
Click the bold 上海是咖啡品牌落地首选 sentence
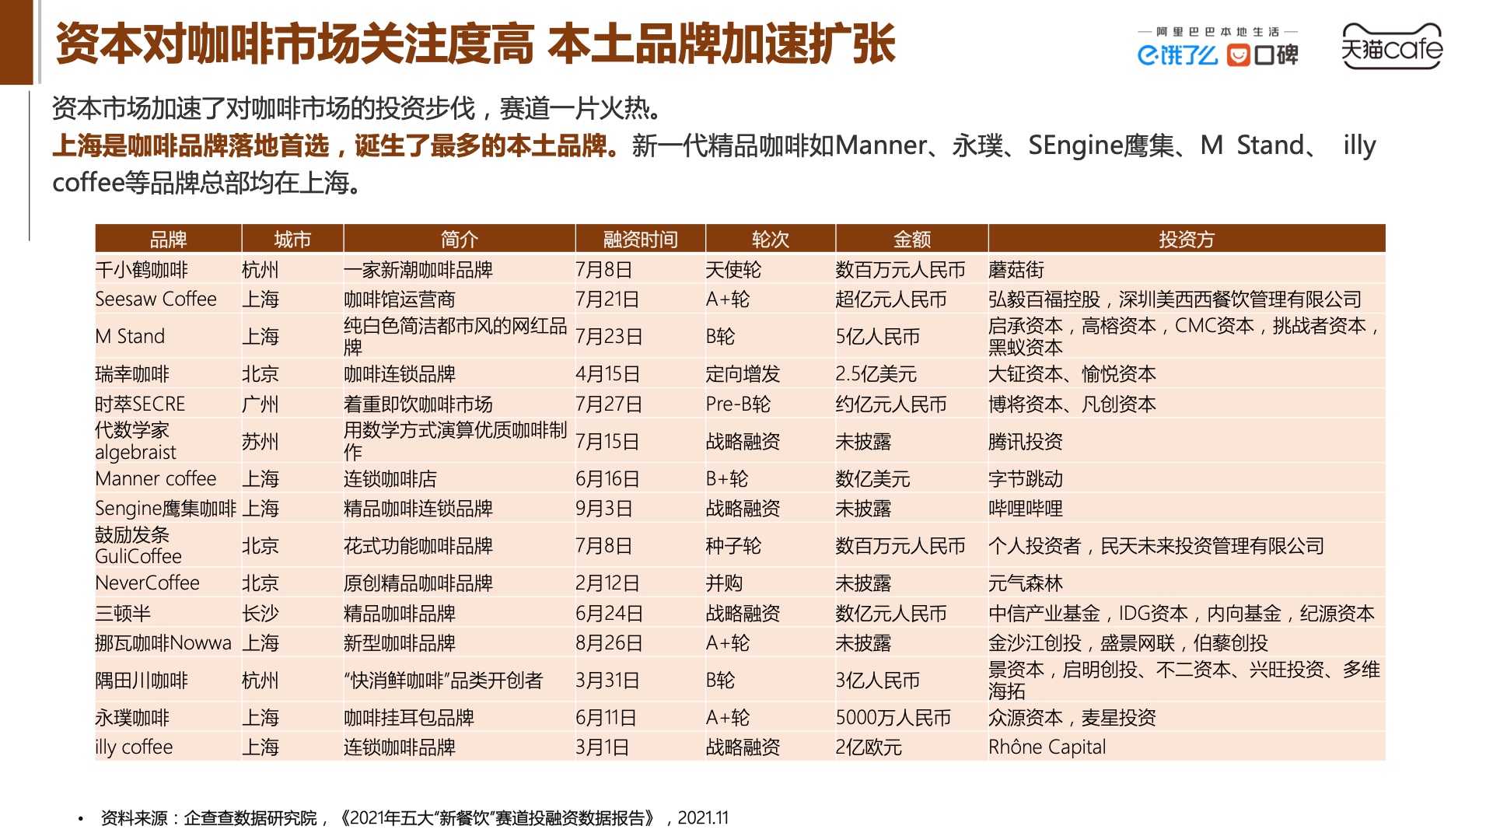pyautogui.click(x=335, y=145)
